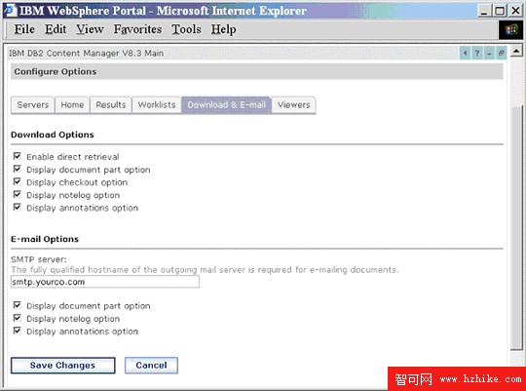
Task: Switch to the Viewers tab
Action: coord(293,104)
